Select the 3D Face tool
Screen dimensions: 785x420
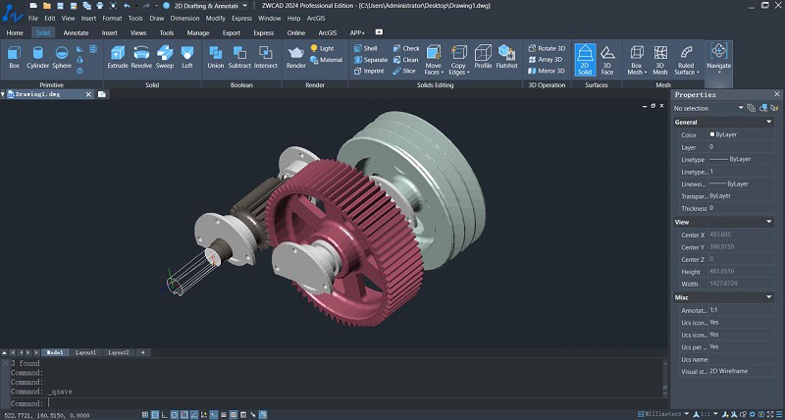tap(607, 60)
